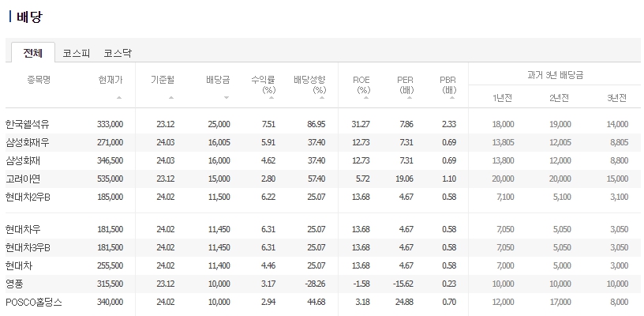Image resolution: width=644 pixels, height=316 pixels.
Task: Select 현대차 dividend 11,400
Action: (219, 266)
